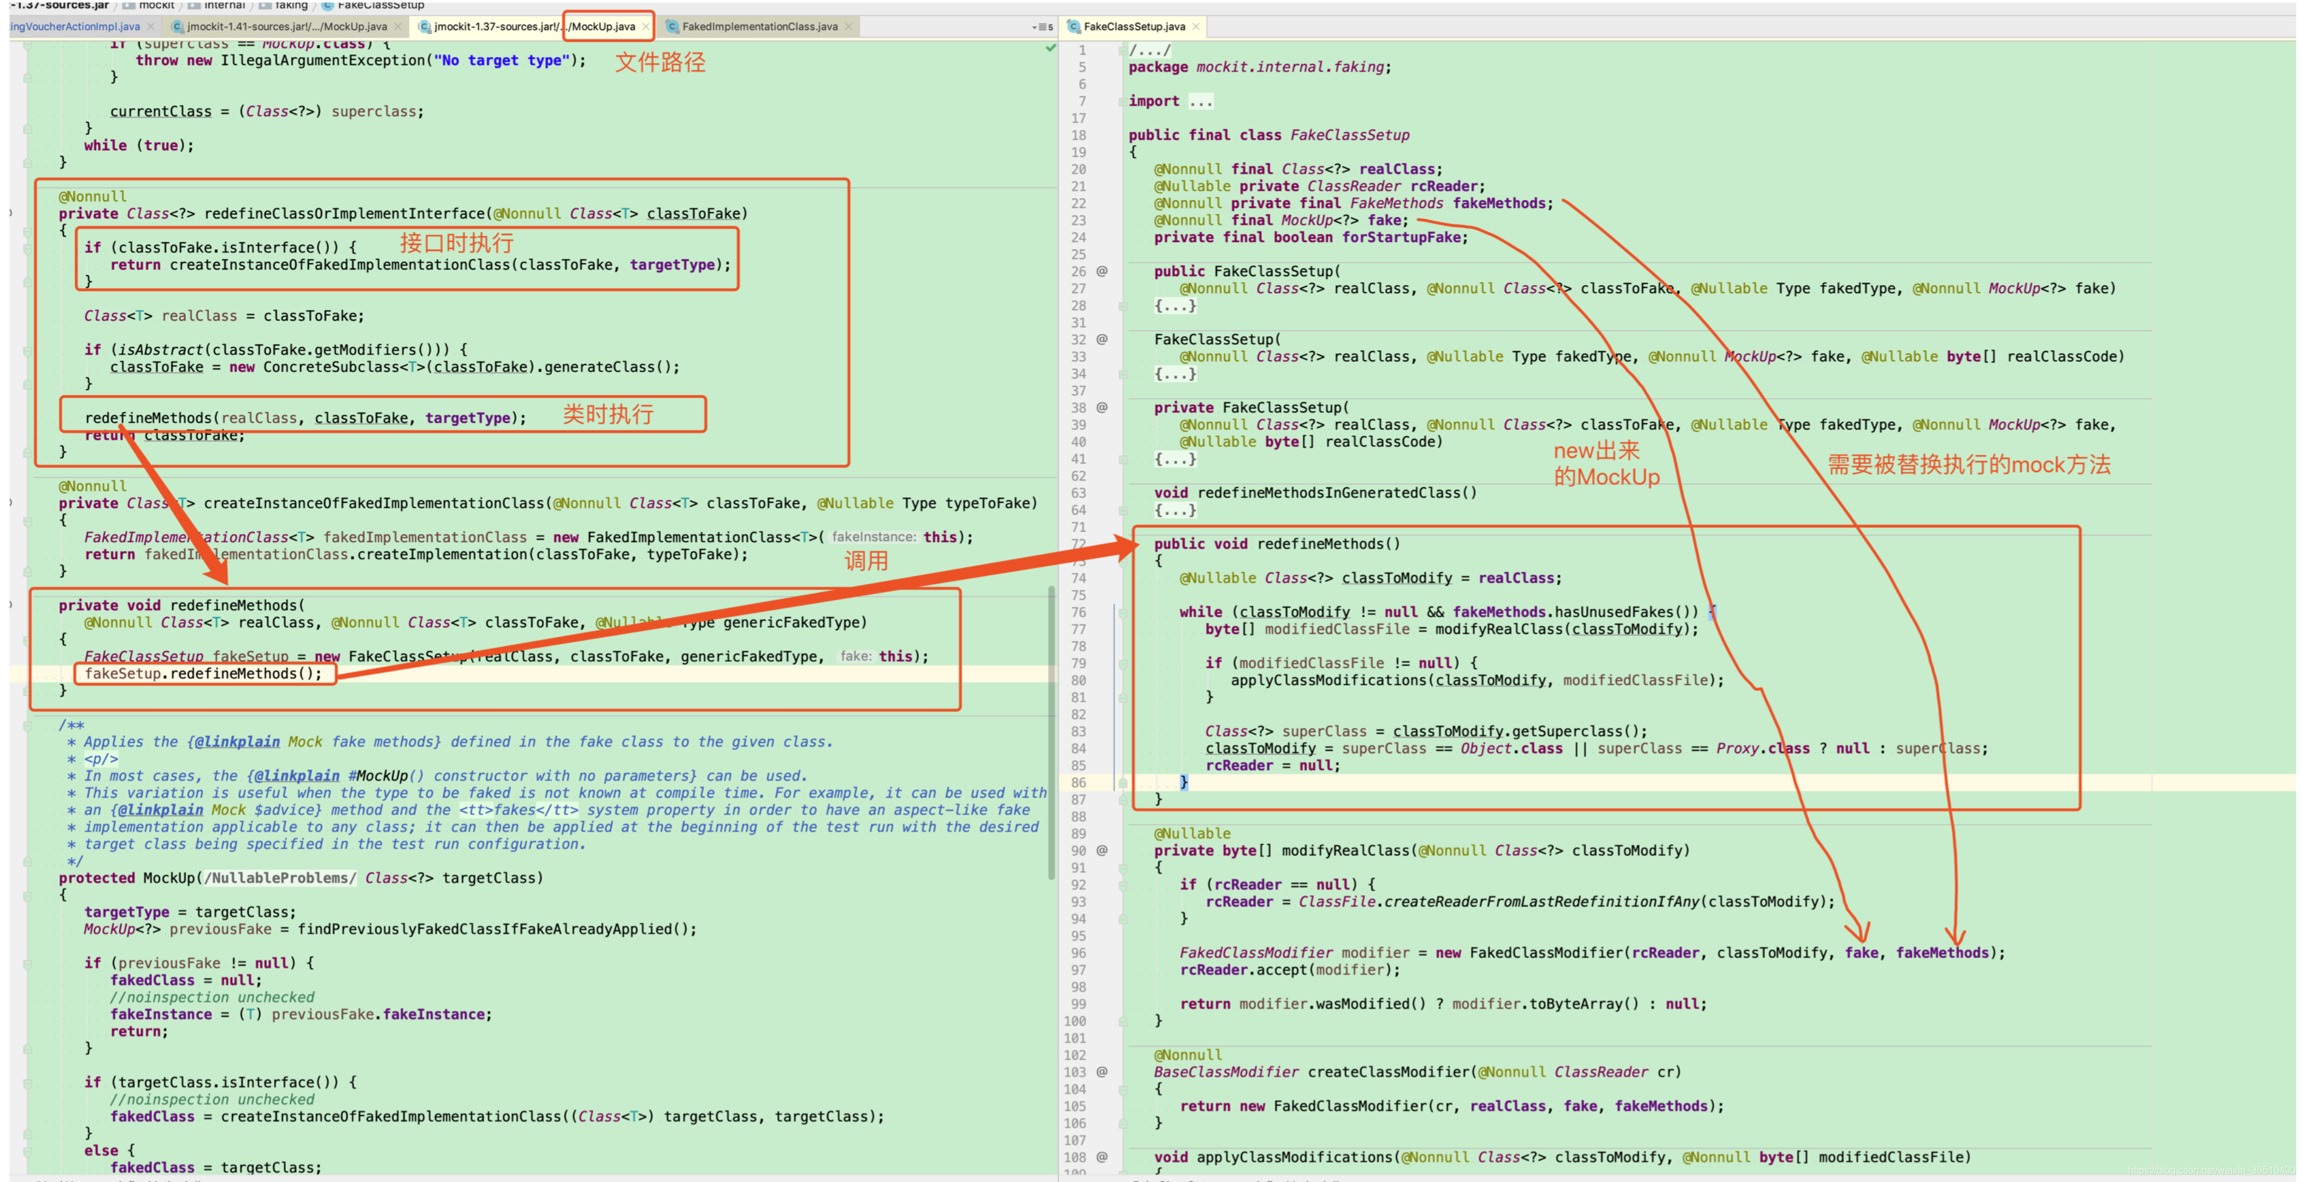Click line number 86 in right gutter

pos(1078,782)
